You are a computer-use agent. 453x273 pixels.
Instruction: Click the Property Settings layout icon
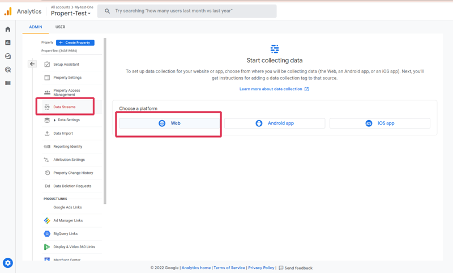coord(47,78)
